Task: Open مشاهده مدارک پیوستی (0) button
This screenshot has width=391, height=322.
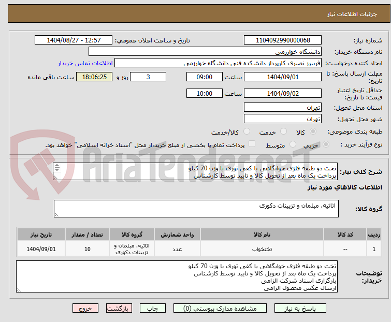Action: (x=220, y=309)
